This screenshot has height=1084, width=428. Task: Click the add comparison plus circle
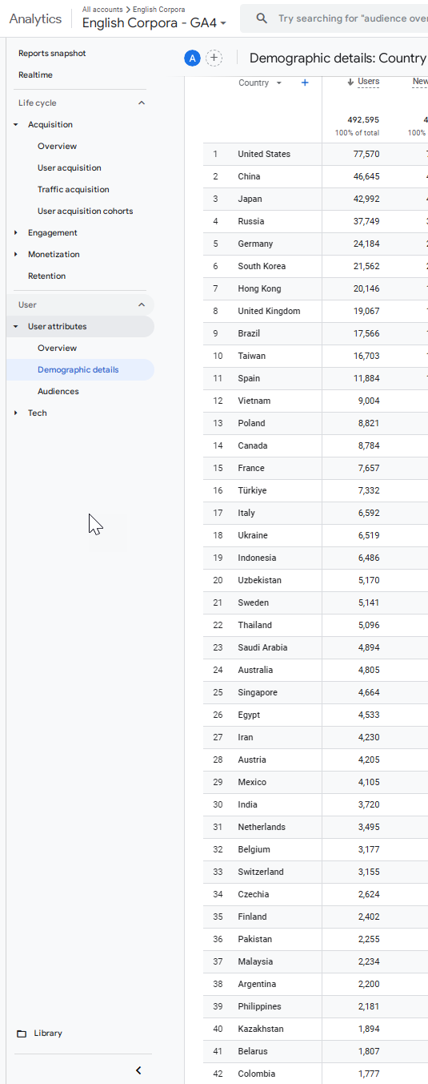[214, 58]
